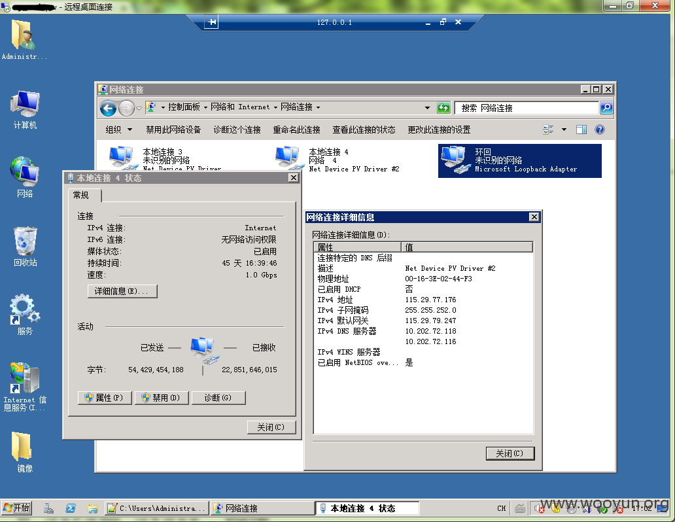Image resolution: width=675 pixels, height=522 pixels.
Task: Click 禁用此网络设备 in the toolbar
Action: point(173,130)
